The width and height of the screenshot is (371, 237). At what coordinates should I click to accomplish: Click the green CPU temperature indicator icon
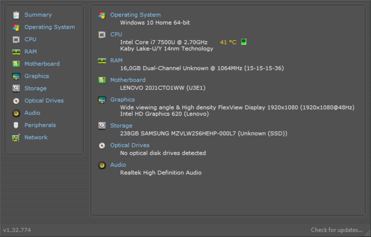pyautogui.click(x=244, y=42)
